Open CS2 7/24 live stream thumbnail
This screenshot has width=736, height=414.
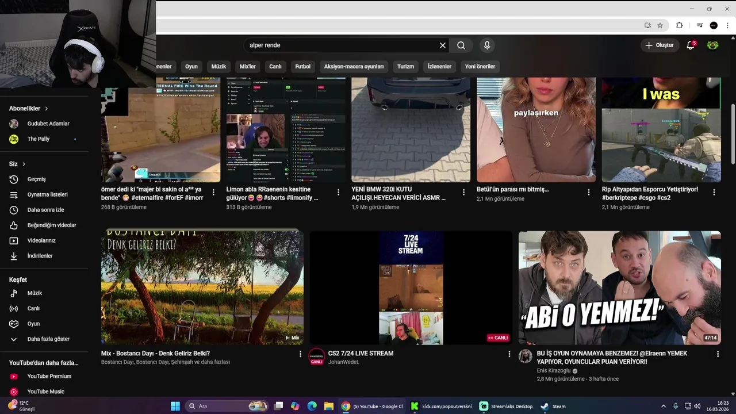coord(411,287)
